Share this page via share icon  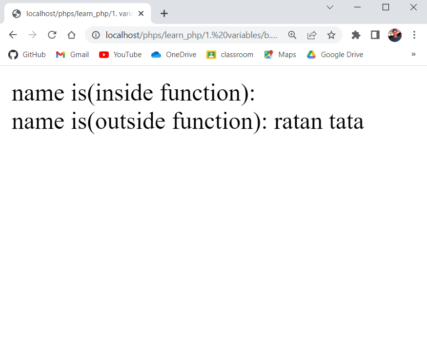click(x=312, y=35)
